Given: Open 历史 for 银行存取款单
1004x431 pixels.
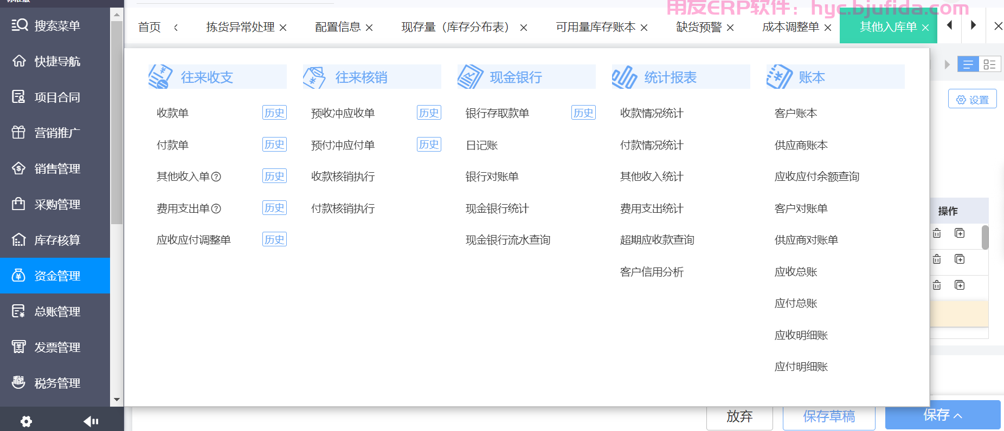Looking at the screenshot, I should pyautogui.click(x=583, y=113).
